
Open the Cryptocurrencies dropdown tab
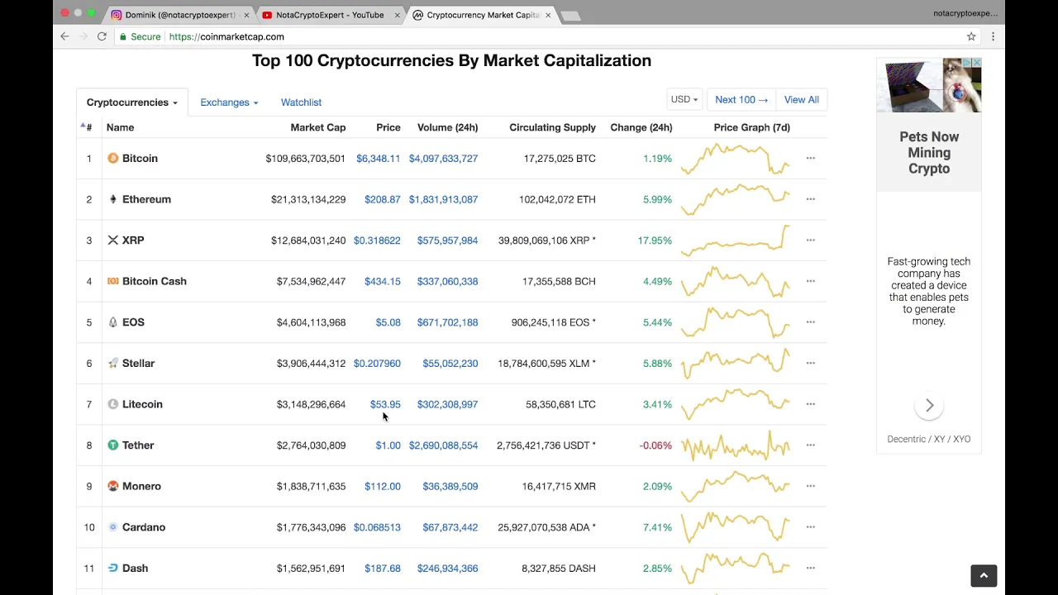132,102
